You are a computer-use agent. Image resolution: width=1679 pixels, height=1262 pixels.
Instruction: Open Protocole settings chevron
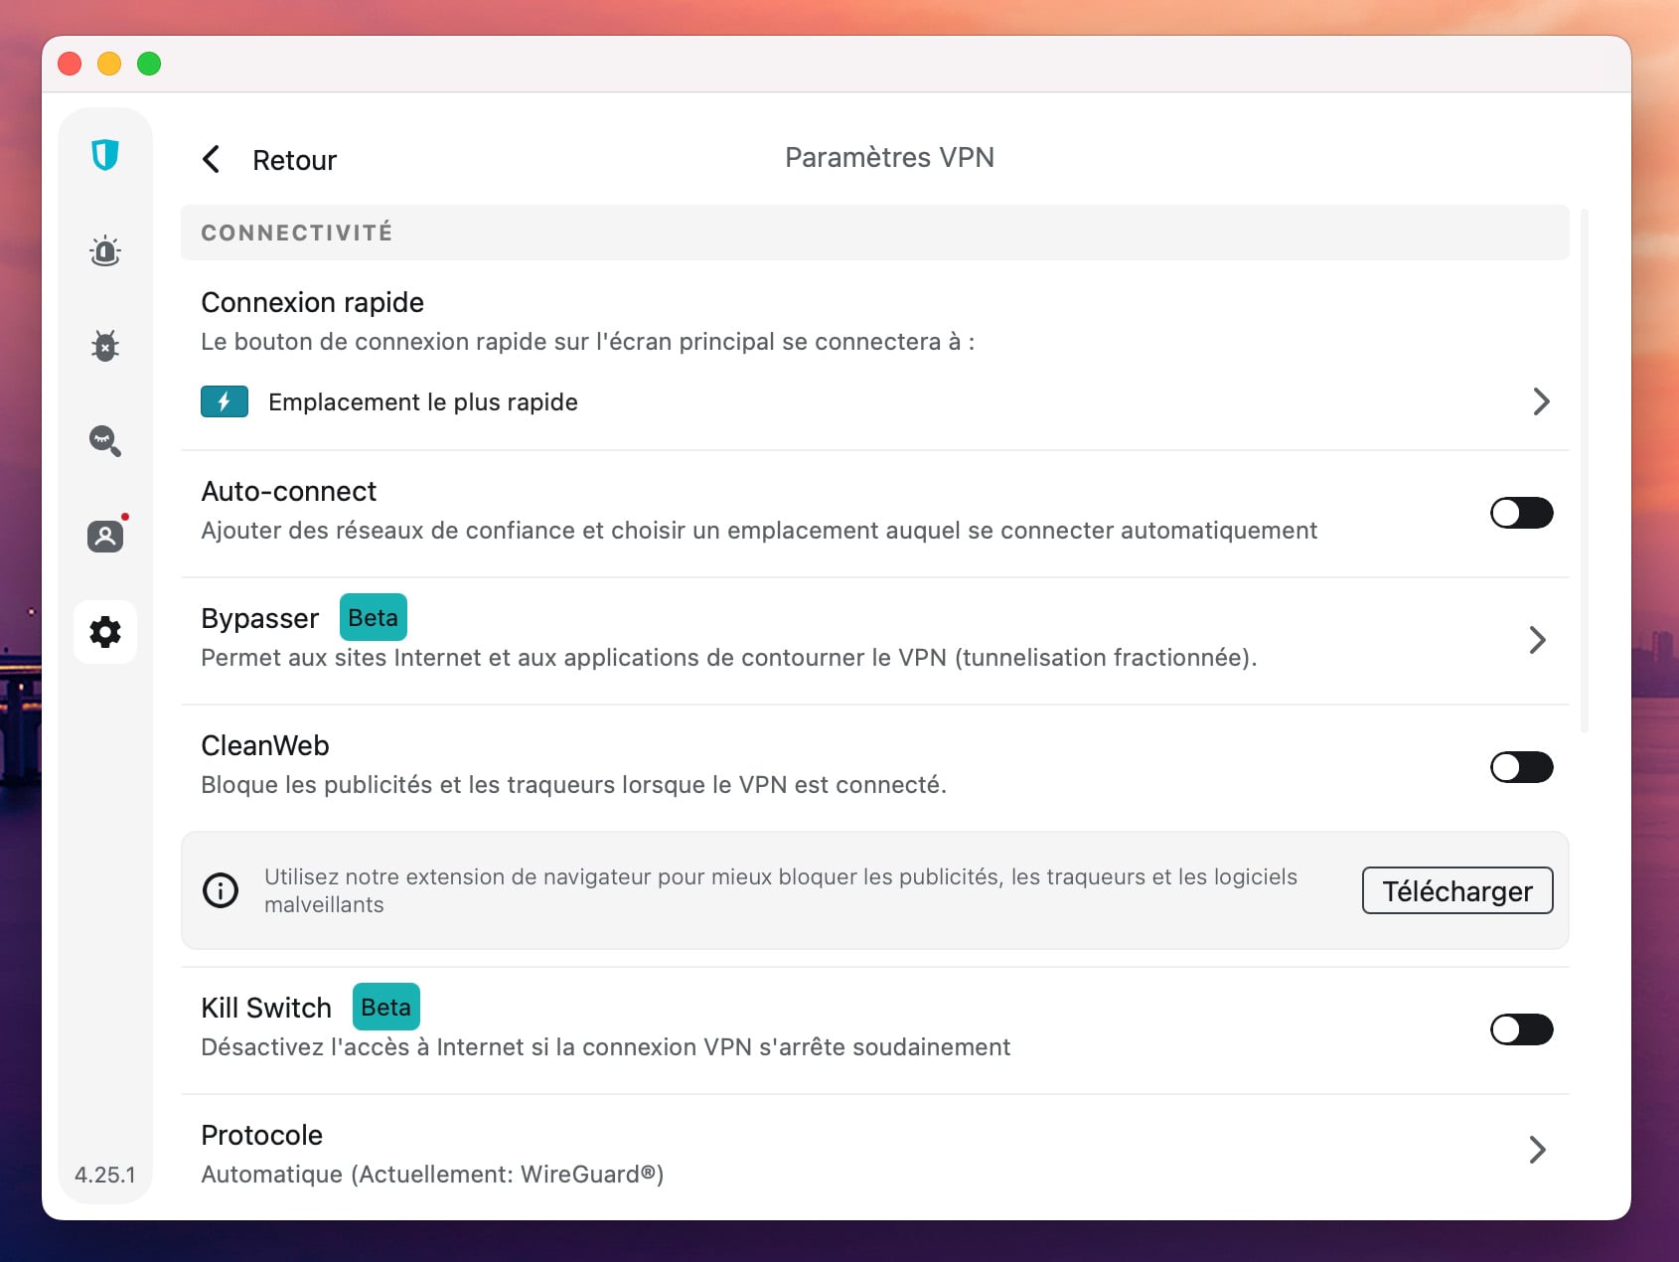coord(1537,1150)
